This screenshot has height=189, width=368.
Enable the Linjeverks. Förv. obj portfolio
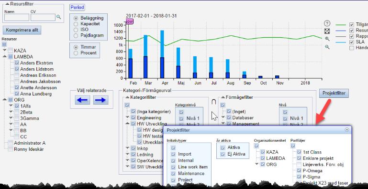tap(299, 164)
